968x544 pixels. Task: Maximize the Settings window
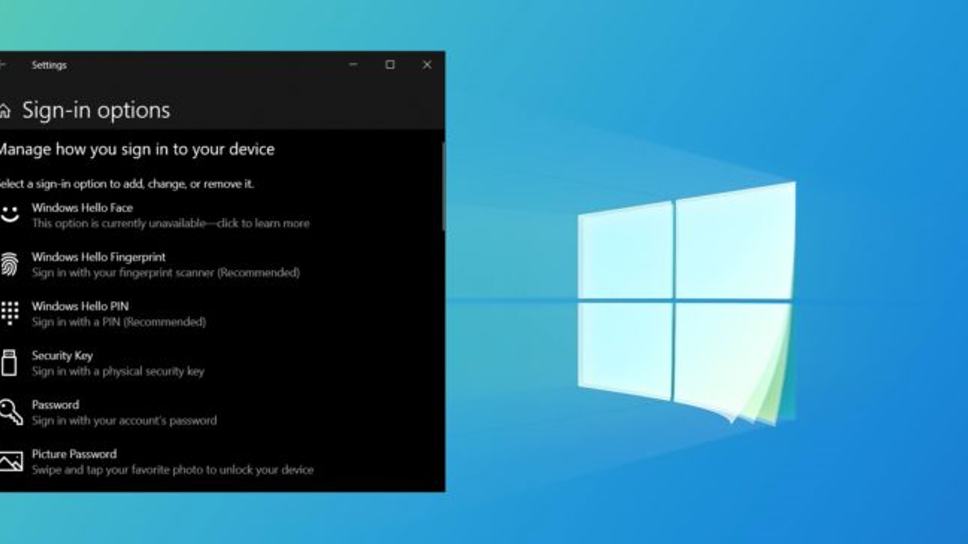(x=390, y=65)
